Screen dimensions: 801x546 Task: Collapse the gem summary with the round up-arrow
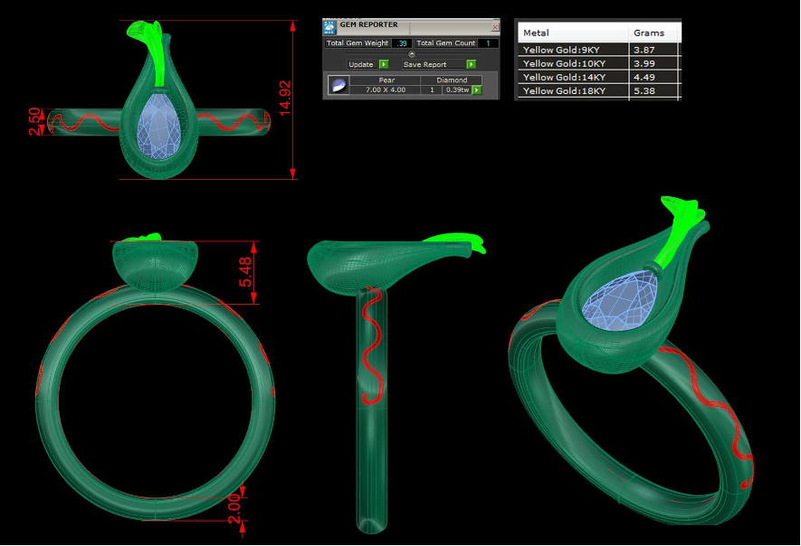click(x=412, y=53)
